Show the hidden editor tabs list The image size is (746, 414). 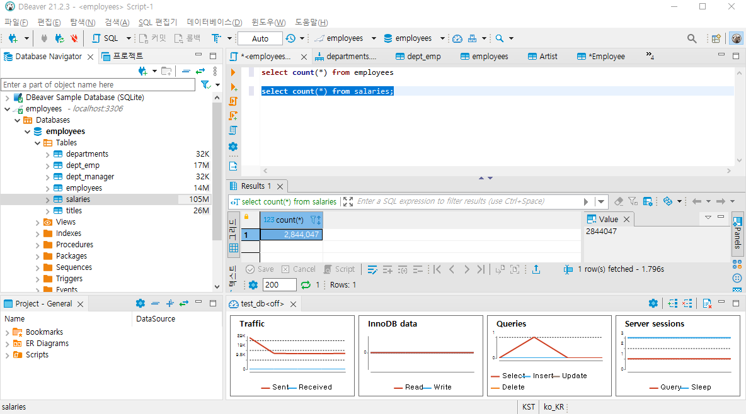coord(650,56)
